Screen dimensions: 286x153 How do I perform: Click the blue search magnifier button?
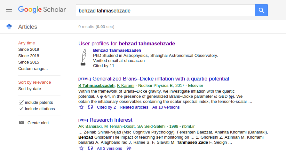point(261,10)
